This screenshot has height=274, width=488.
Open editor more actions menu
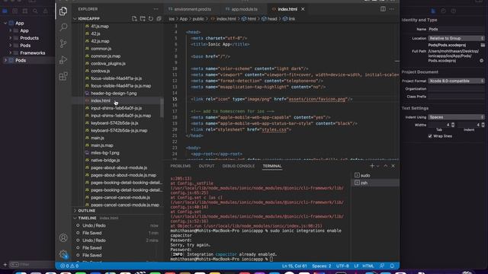tap(392, 9)
